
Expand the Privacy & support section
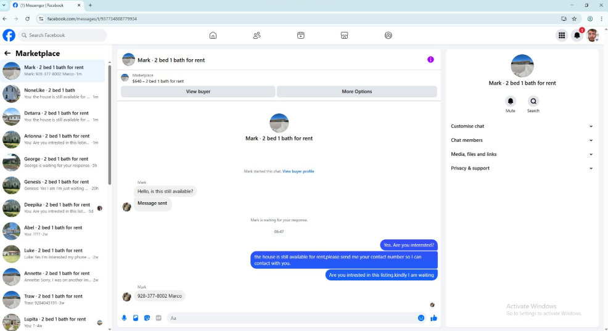click(x=522, y=168)
